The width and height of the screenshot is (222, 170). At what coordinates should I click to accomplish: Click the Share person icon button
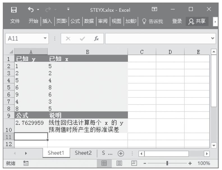[197, 21]
